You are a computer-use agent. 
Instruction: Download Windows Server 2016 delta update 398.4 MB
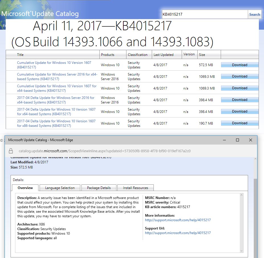(240, 99)
